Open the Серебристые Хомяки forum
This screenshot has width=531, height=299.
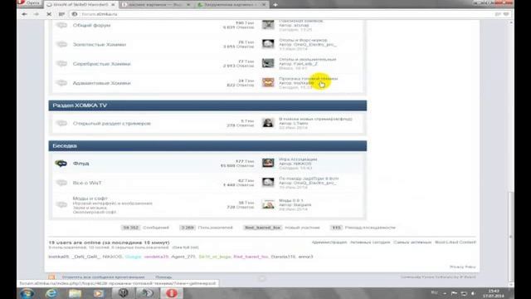pyautogui.click(x=101, y=64)
